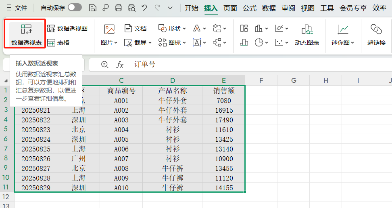
Task: Click the 商品编号 header cell
Action: pyautogui.click(x=121, y=90)
